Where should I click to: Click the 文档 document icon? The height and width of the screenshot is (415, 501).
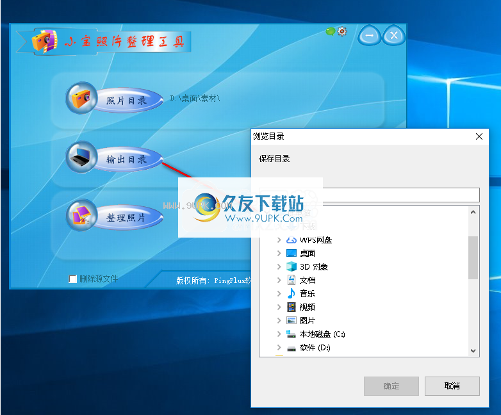tap(292, 280)
